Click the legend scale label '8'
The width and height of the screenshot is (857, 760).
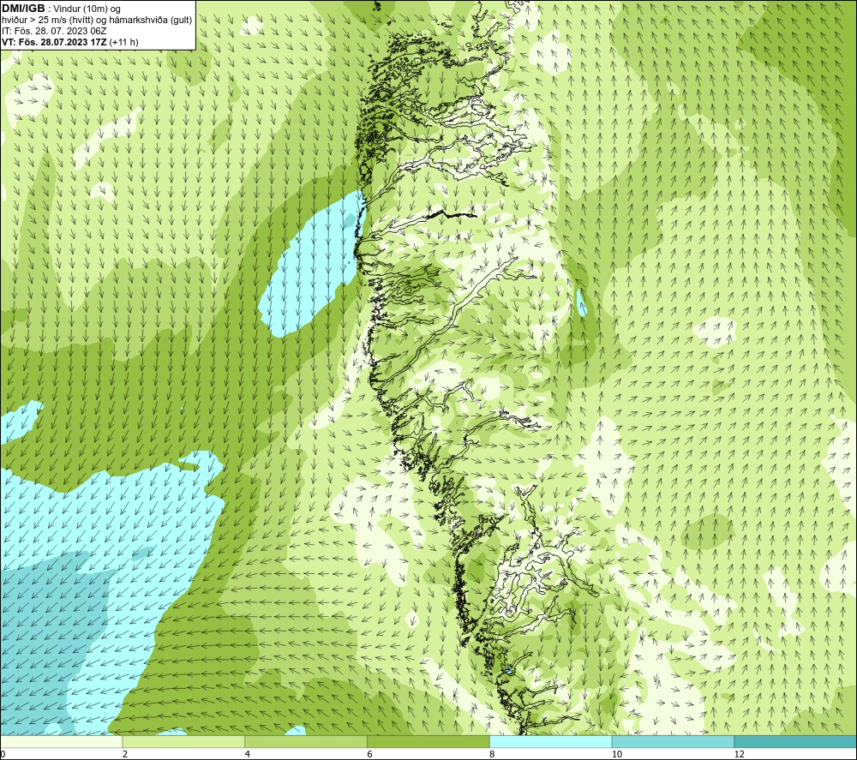493,754
